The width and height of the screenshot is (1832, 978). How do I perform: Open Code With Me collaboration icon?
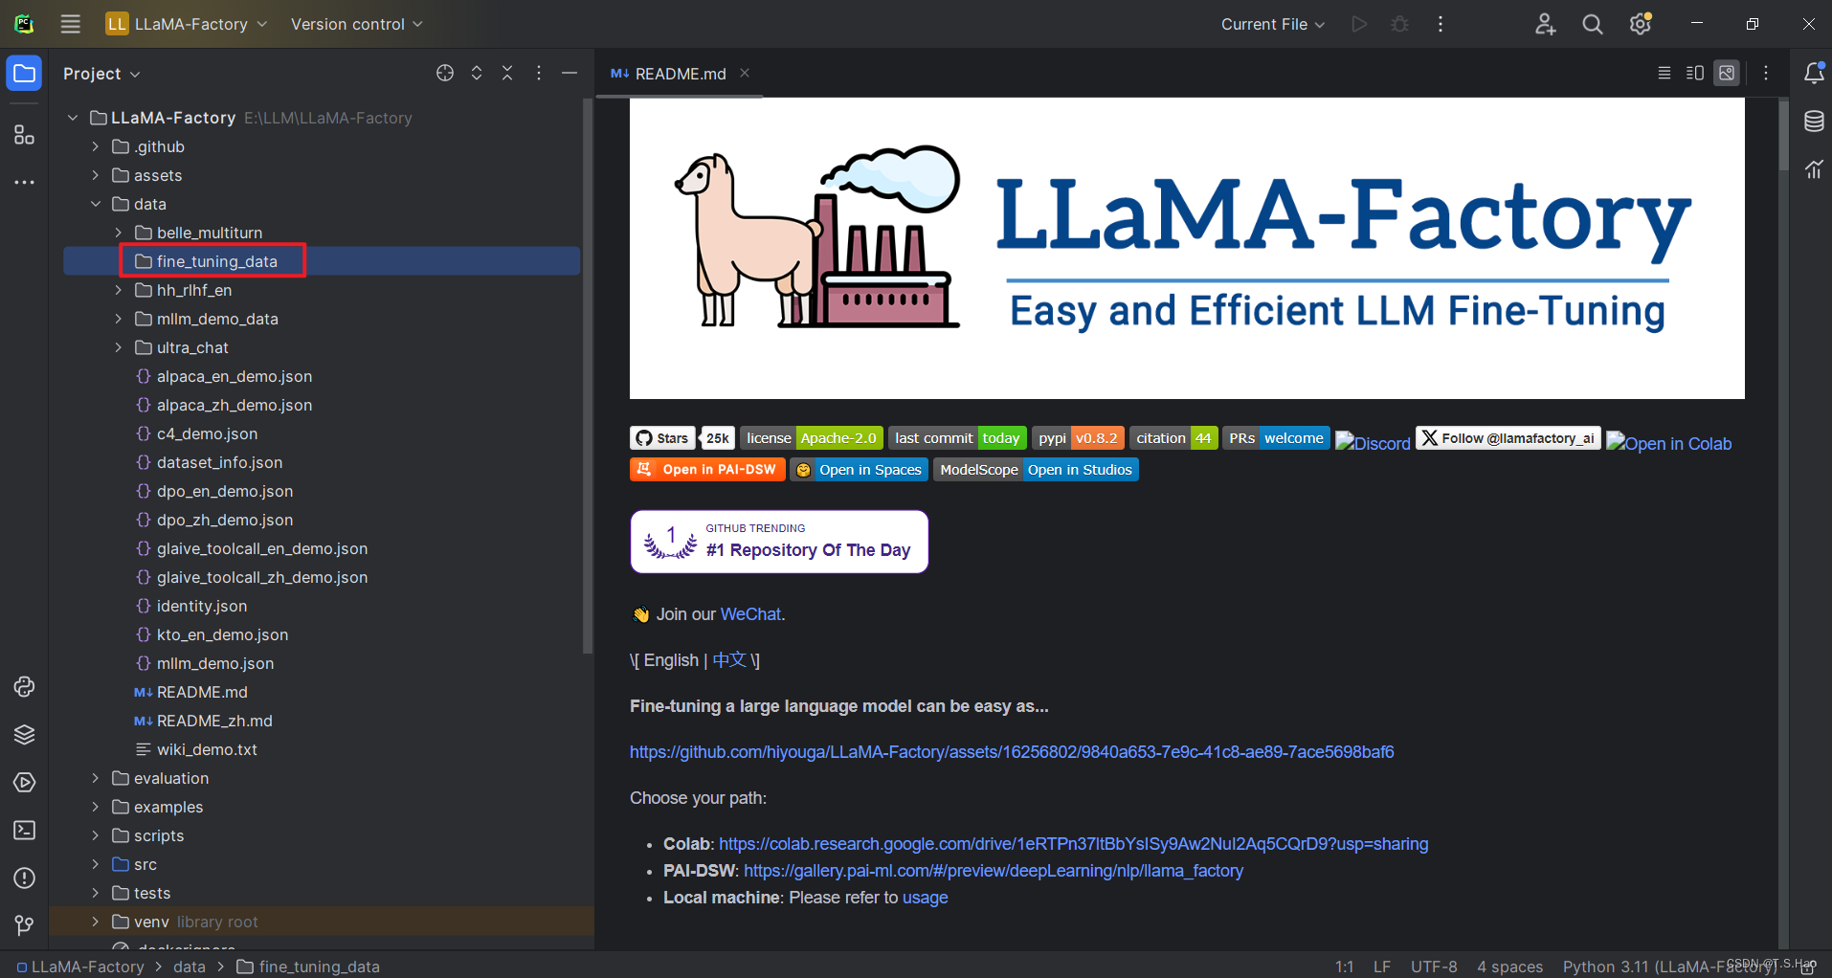click(1545, 24)
